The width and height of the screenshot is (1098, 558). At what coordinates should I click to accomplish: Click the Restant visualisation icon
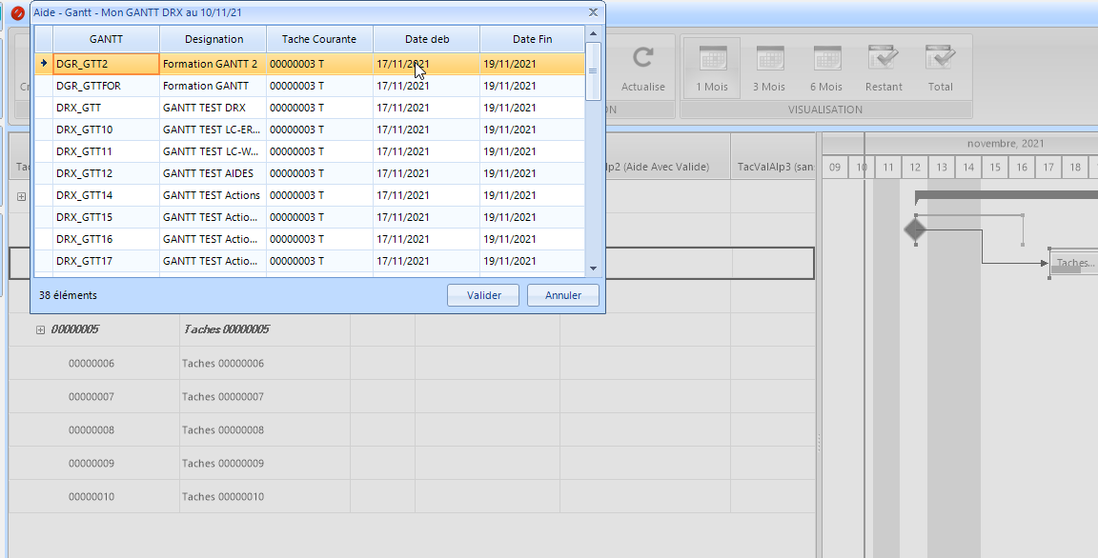pyautogui.click(x=884, y=59)
